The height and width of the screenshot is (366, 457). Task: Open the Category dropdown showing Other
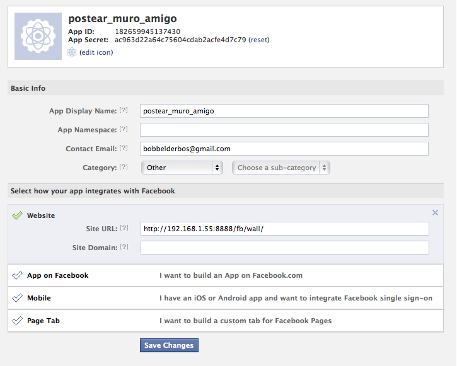click(182, 168)
